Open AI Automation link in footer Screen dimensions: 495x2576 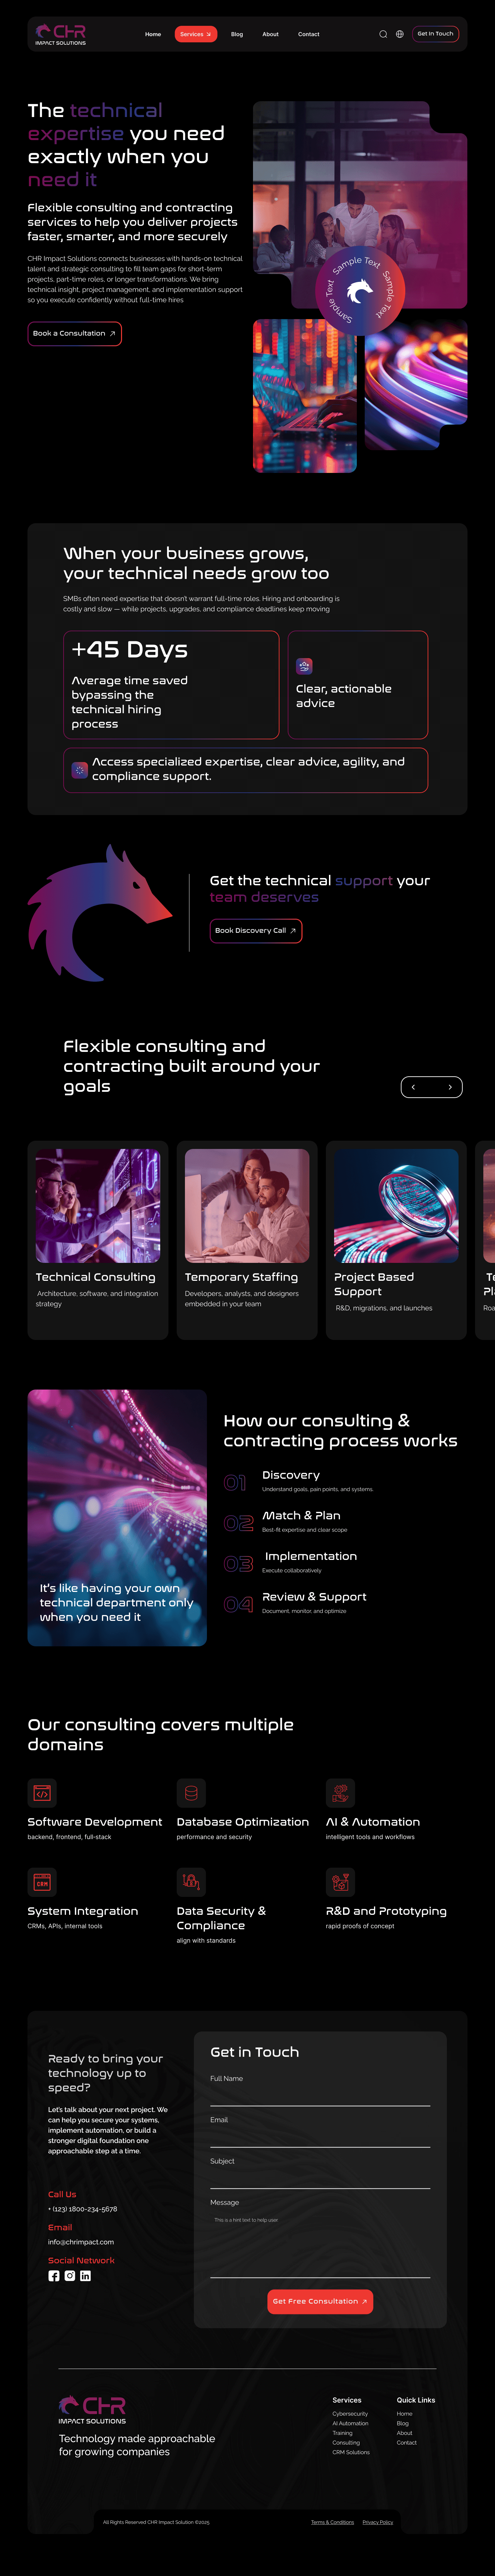point(350,2423)
